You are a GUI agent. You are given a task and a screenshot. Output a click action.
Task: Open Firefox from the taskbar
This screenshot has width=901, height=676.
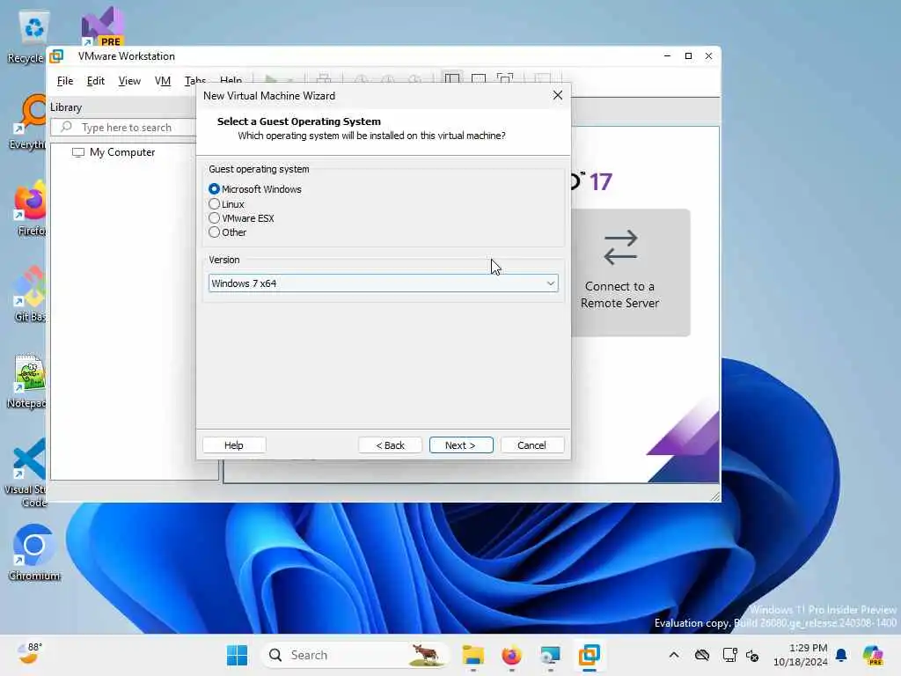(x=511, y=655)
